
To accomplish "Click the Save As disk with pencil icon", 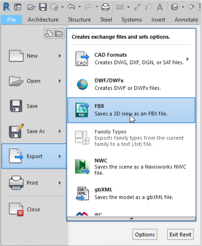I will click(16, 131).
